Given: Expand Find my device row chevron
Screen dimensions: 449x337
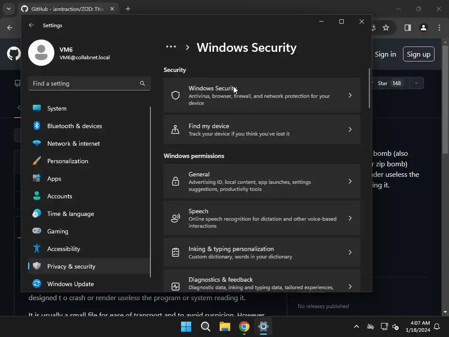Looking at the screenshot, I should pyautogui.click(x=350, y=129).
